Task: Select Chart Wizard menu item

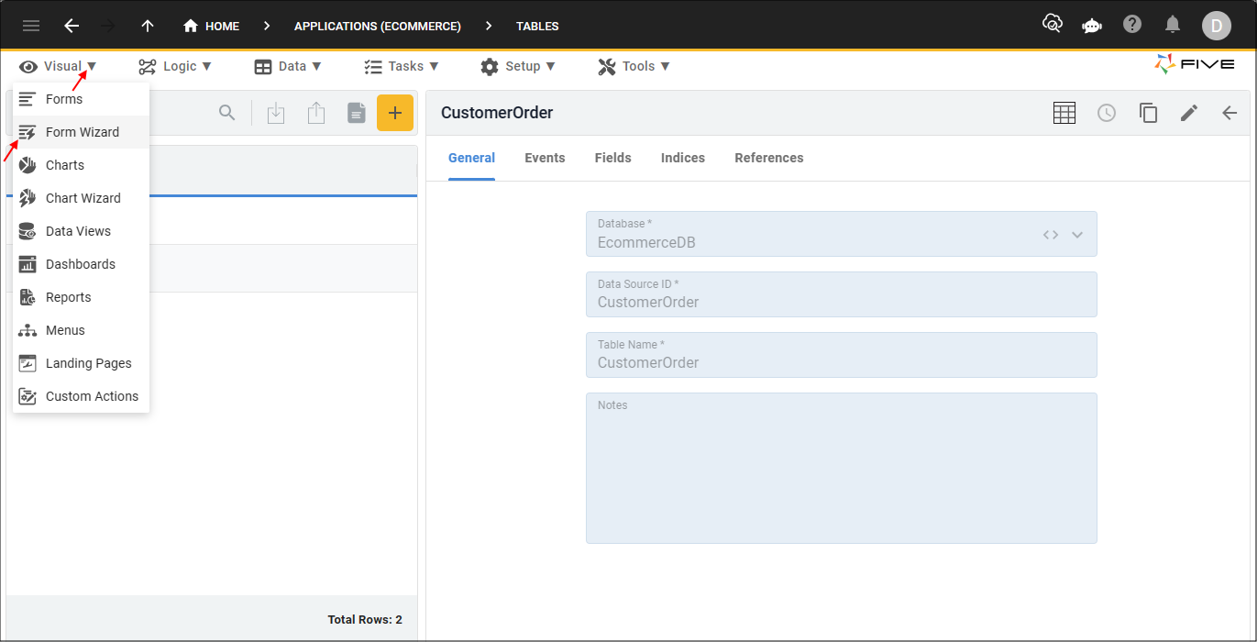Action: pyautogui.click(x=81, y=198)
